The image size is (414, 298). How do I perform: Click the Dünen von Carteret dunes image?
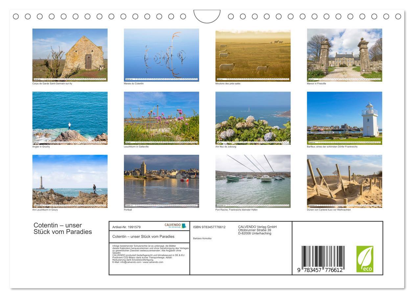[344, 181]
